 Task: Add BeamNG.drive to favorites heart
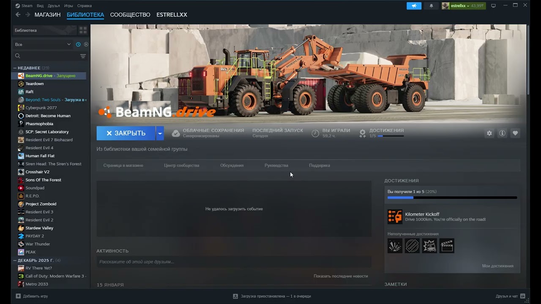pos(515,133)
